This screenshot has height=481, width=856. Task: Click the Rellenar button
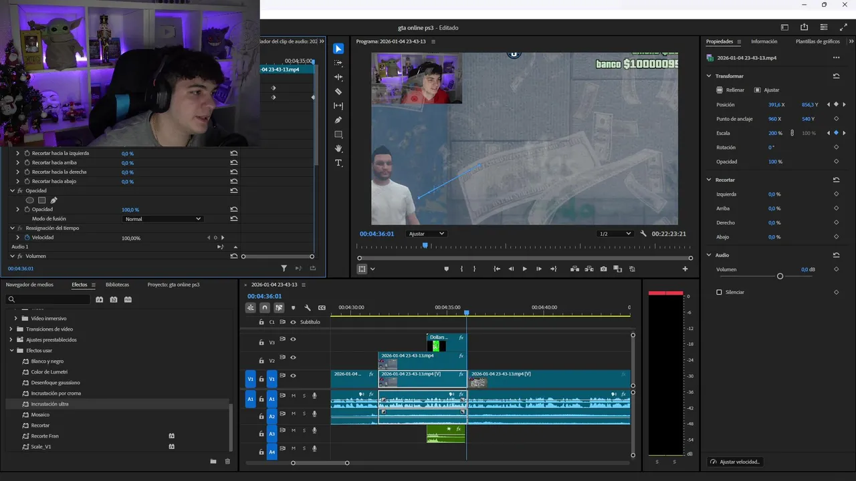[730, 90]
